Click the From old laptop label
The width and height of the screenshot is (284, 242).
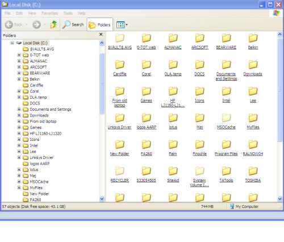coord(120,103)
